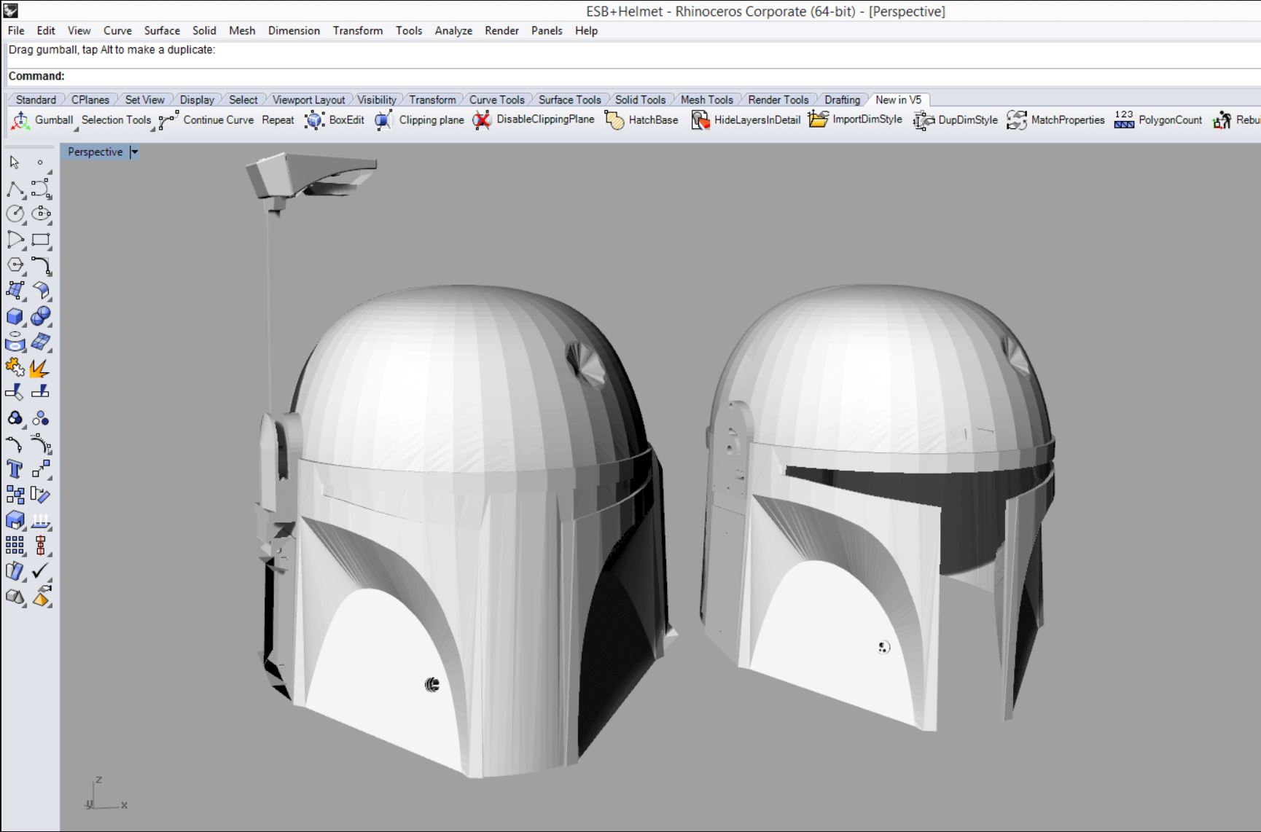Click the Explode tool

(x=41, y=367)
